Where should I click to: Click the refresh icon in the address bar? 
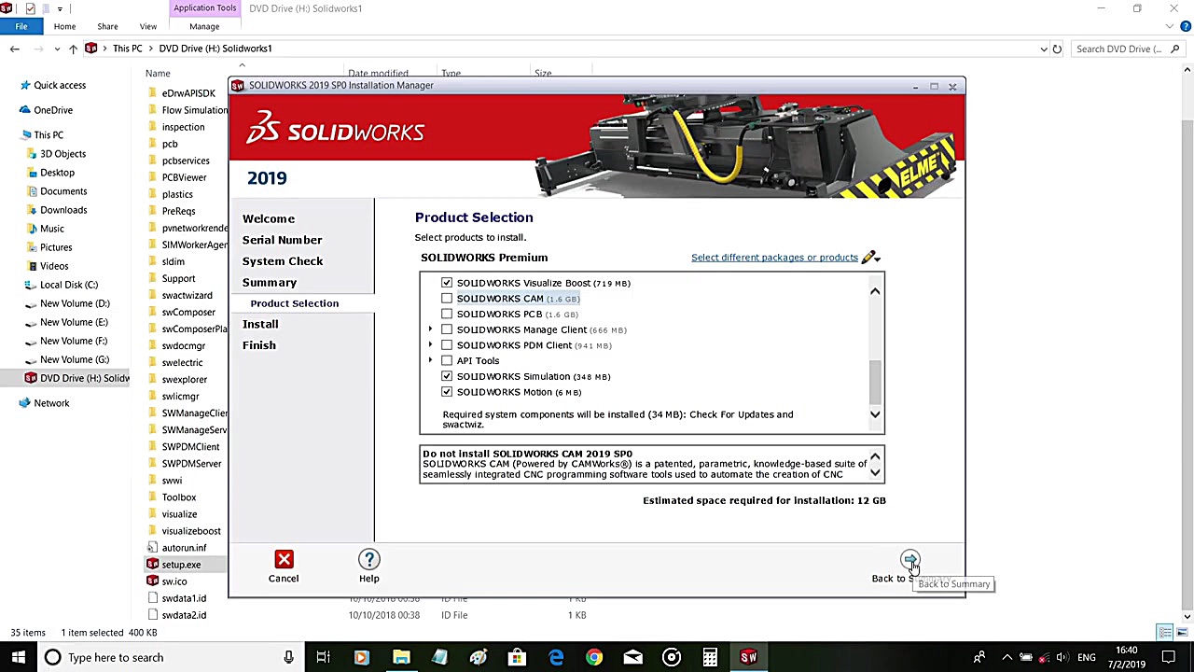click(x=1057, y=49)
